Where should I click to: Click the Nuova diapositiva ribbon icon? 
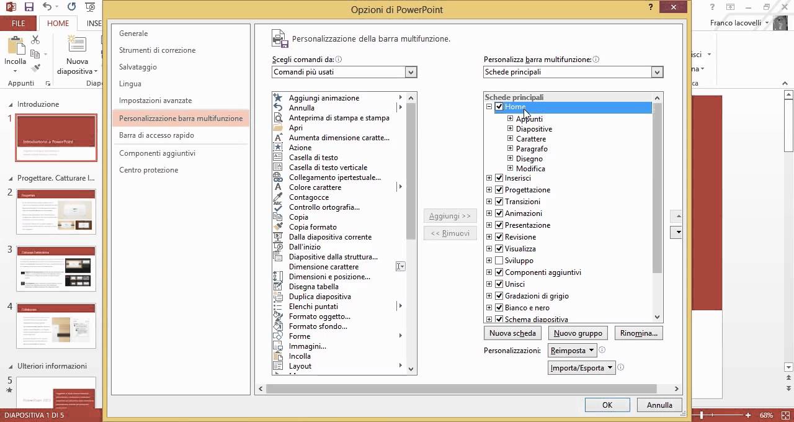[77, 43]
